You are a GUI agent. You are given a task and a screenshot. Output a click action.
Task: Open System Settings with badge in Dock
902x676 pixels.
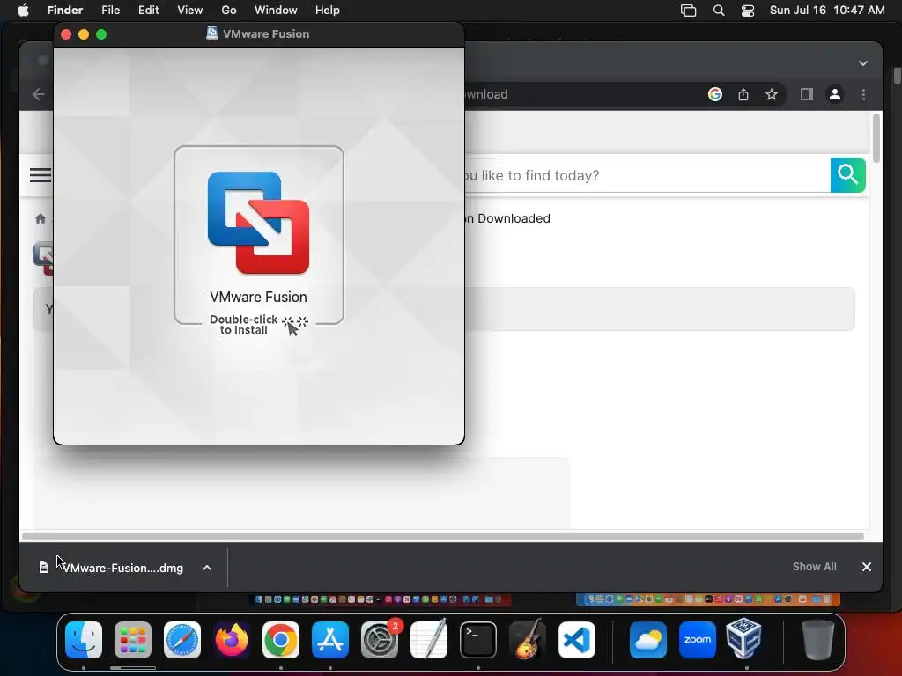click(x=380, y=640)
